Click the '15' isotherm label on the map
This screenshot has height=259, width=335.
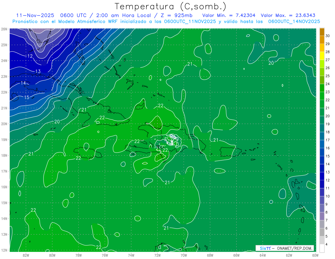point(27,97)
